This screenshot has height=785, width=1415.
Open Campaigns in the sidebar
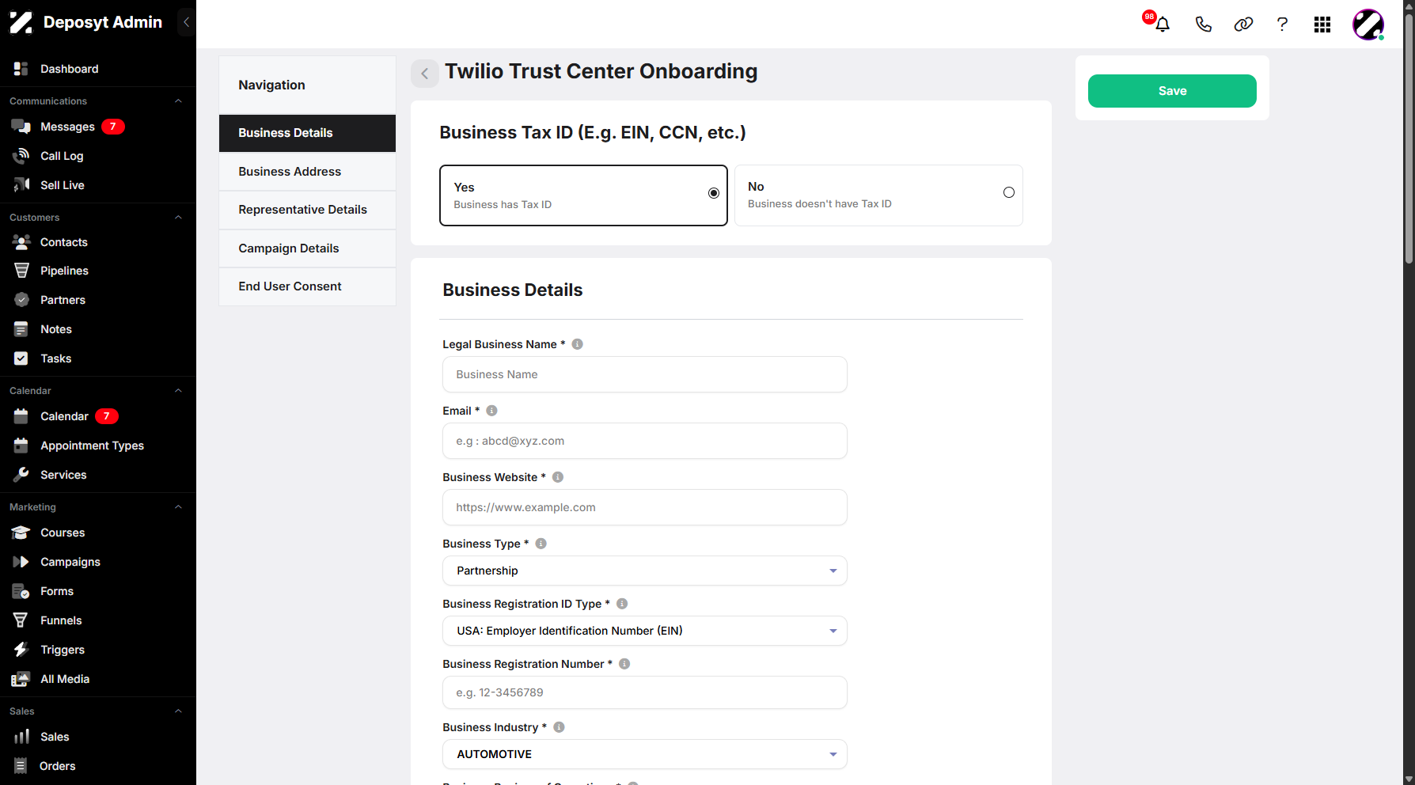pyautogui.click(x=70, y=562)
